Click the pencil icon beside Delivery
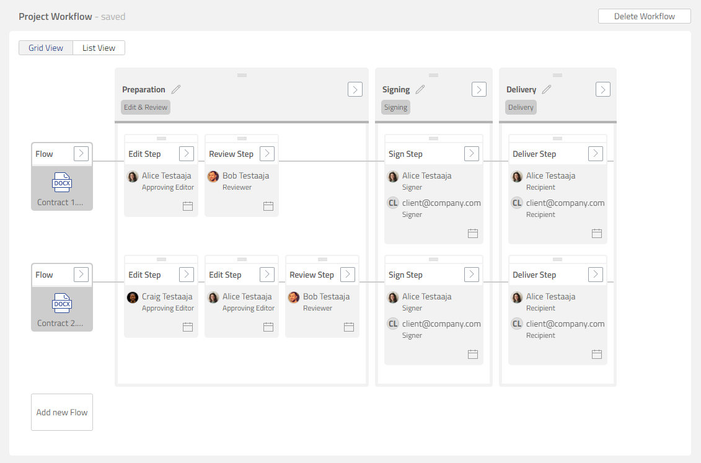Screen dimensions: 701x463 [547, 89]
